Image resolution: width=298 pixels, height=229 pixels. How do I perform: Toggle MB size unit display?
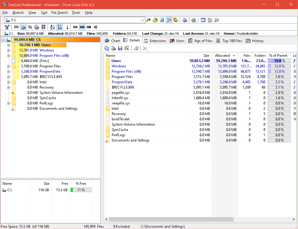click(x=82, y=27)
